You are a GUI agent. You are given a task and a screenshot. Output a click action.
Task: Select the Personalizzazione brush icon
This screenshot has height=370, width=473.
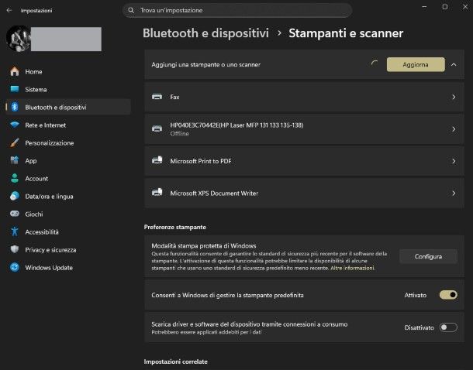tap(15, 142)
